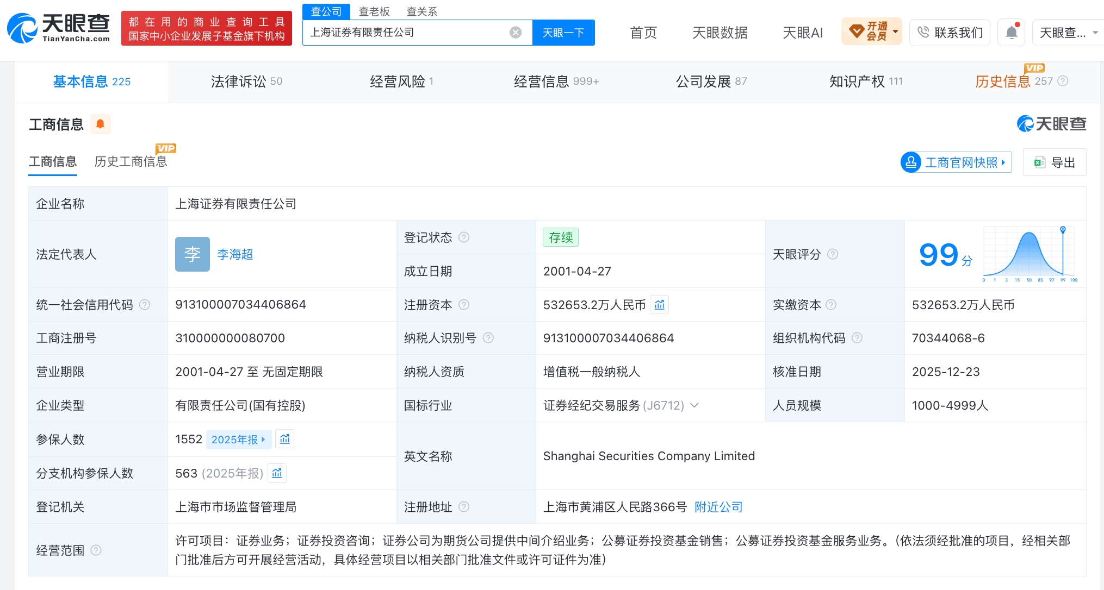1104x590 pixels.
Task: Open chart icon beside 分支机构参保人数
Action: tap(277, 473)
